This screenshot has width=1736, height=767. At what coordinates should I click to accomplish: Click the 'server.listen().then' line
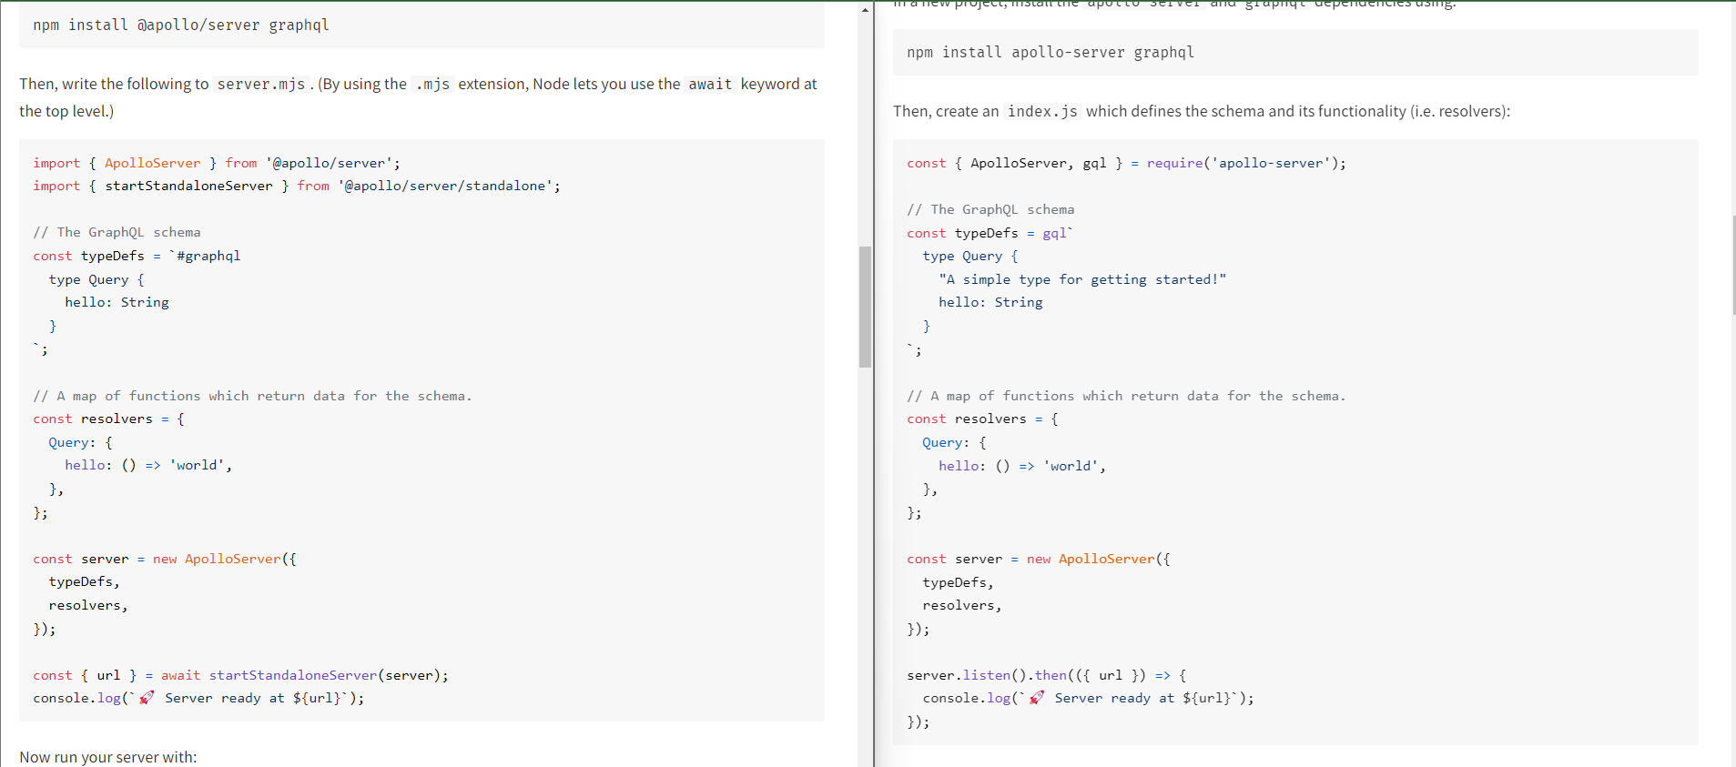(x=1047, y=675)
